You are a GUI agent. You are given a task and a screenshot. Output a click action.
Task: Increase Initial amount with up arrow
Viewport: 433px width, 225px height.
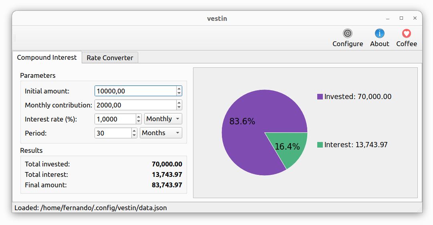(x=179, y=89)
